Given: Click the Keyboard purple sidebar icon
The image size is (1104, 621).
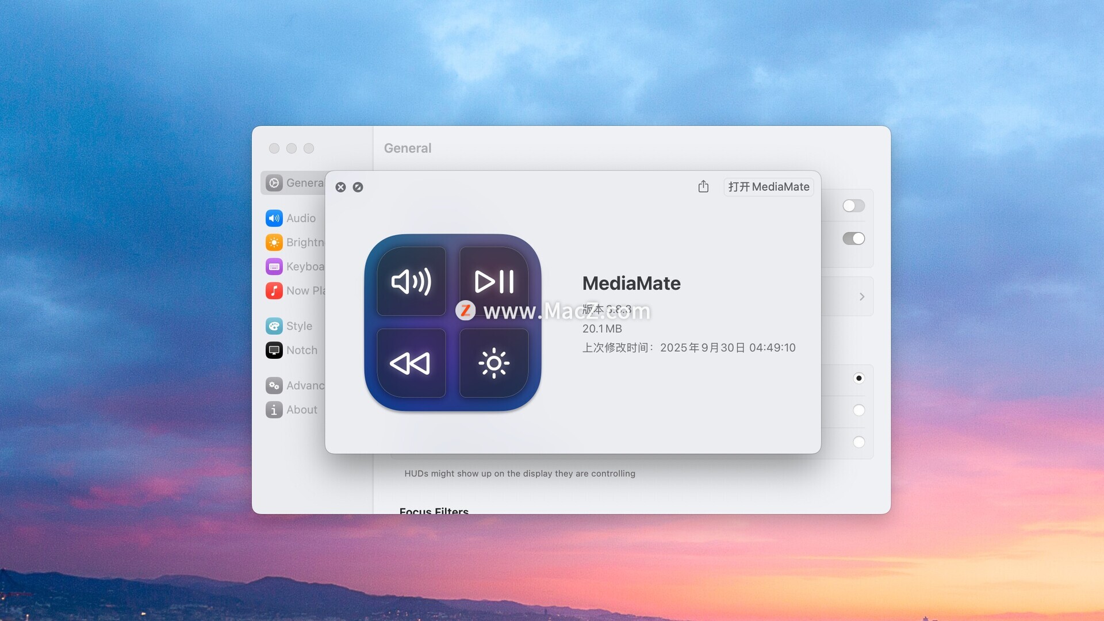Looking at the screenshot, I should (274, 267).
